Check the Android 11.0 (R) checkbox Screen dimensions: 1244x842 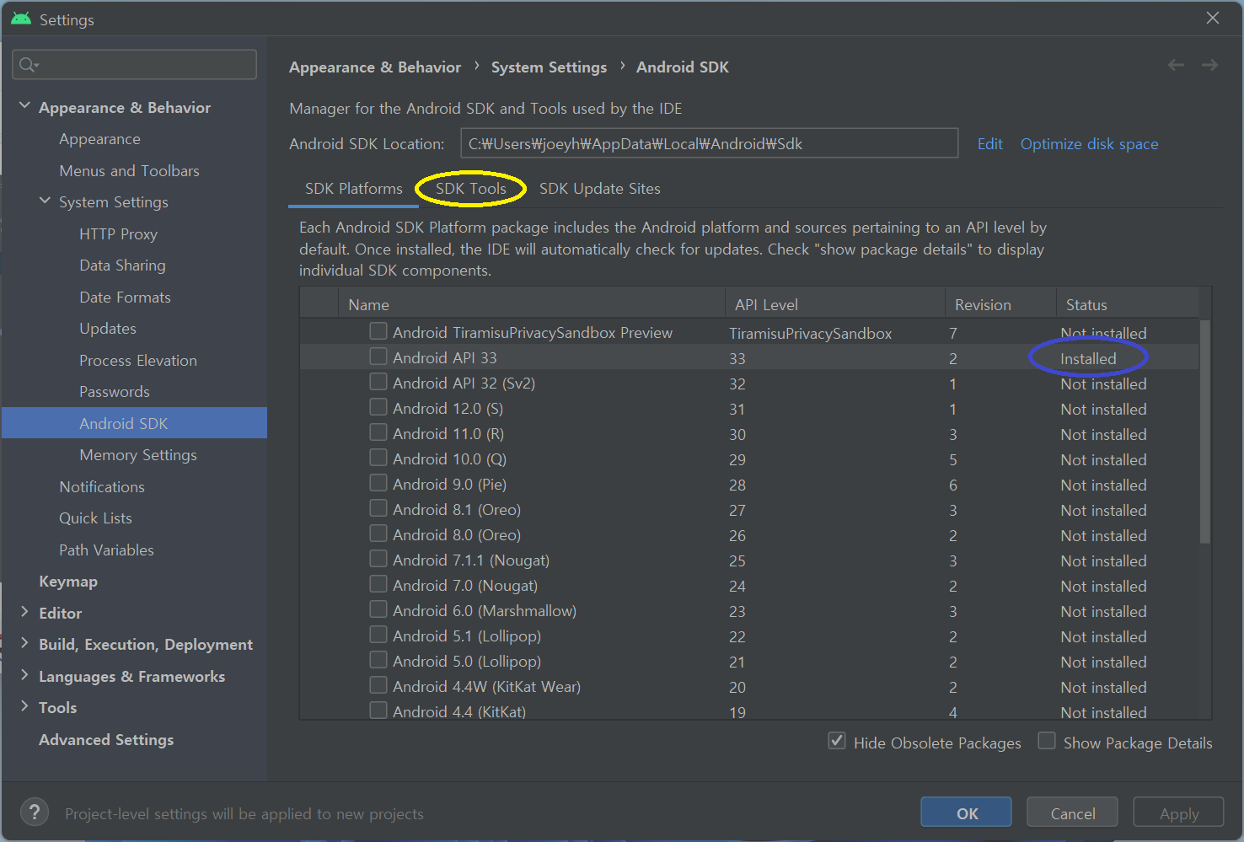click(x=378, y=432)
